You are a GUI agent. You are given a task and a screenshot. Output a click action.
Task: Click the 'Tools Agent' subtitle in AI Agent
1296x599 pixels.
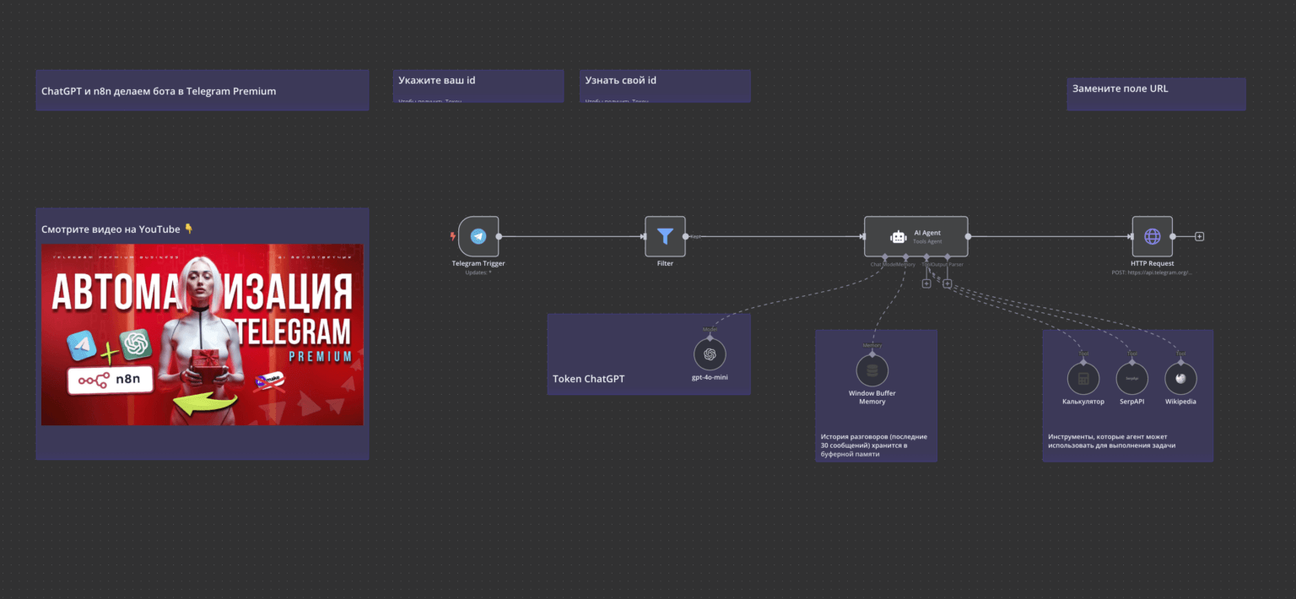click(x=927, y=241)
